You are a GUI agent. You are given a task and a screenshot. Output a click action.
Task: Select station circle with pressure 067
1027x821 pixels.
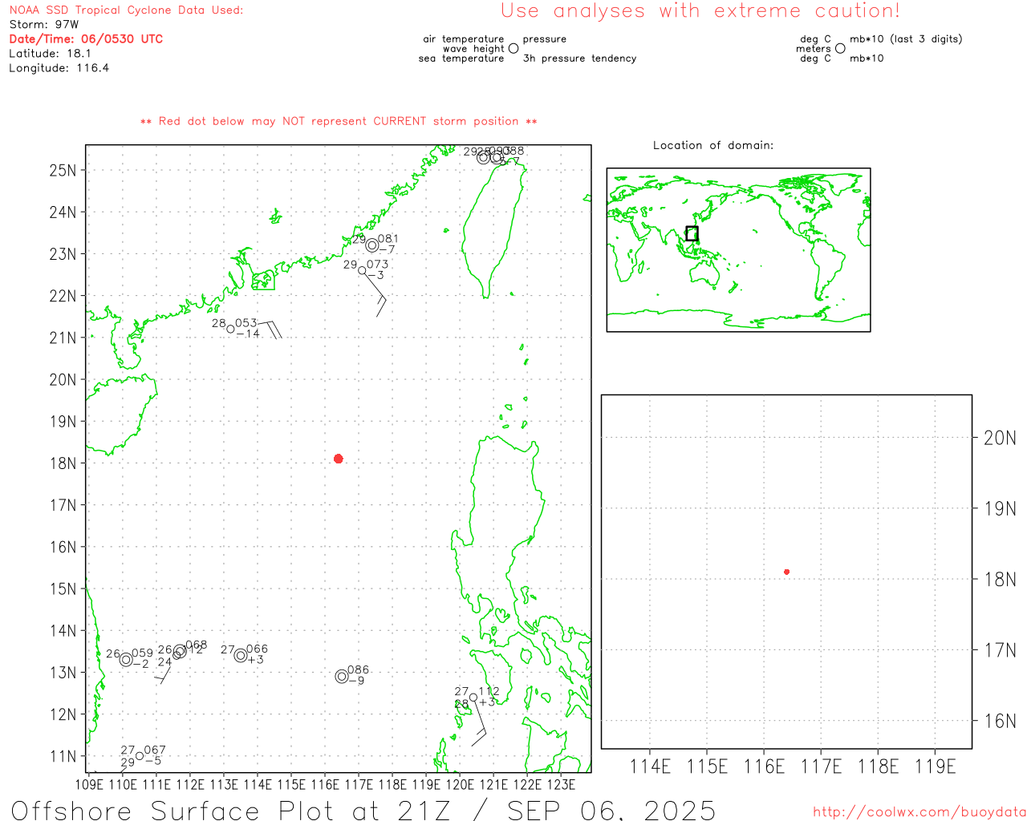tap(140, 756)
